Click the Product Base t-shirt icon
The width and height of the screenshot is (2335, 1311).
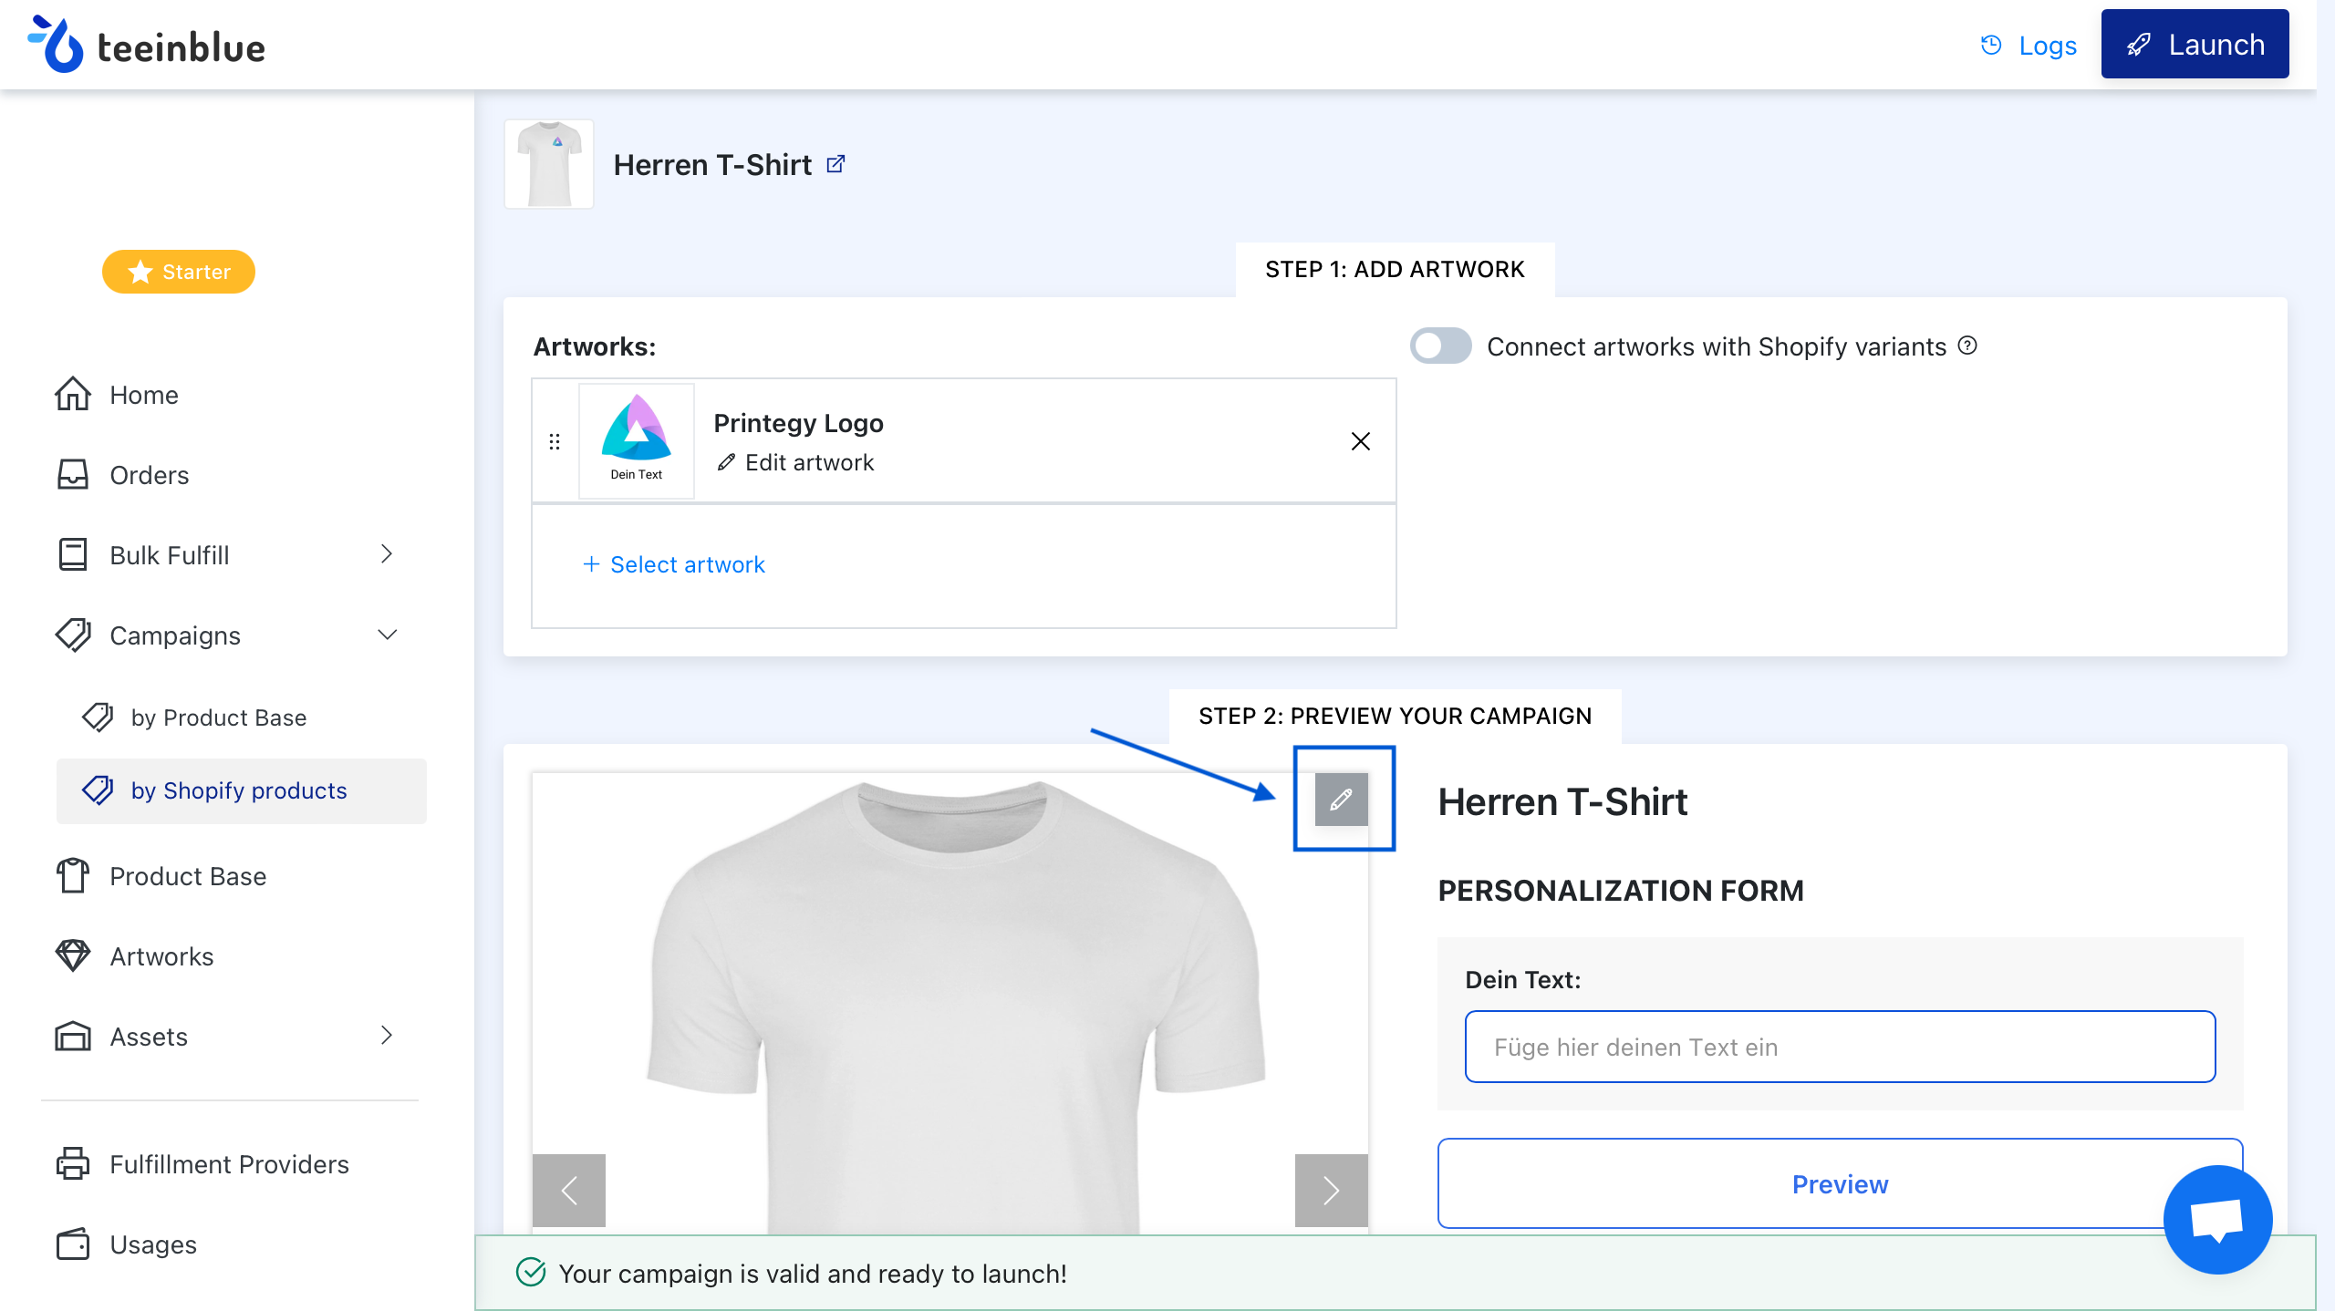click(72, 875)
